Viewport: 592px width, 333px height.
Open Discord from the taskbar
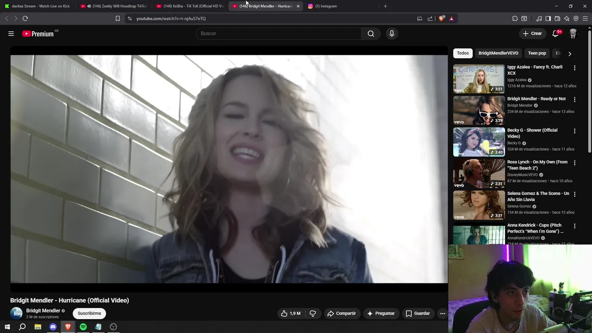click(53, 327)
